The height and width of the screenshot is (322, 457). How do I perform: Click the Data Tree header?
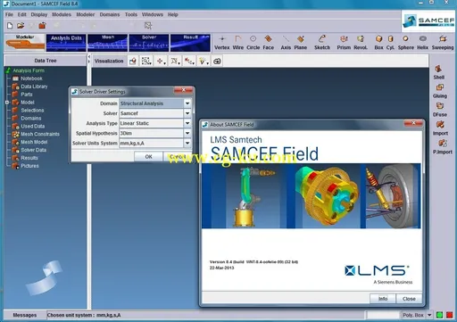(x=46, y=61)
